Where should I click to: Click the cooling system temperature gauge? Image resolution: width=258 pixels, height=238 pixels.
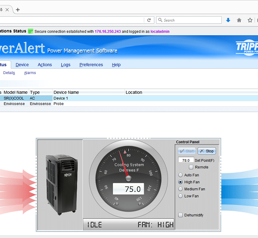(128, 178)
